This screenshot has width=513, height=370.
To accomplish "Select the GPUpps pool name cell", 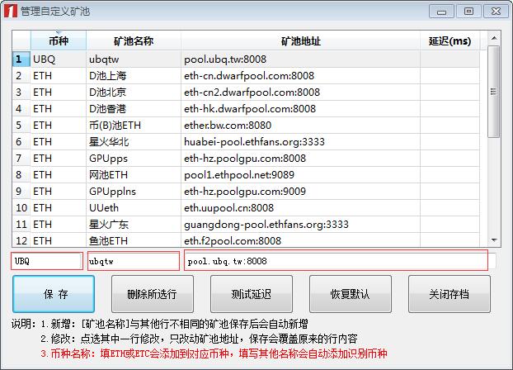I will click(134, 159).
